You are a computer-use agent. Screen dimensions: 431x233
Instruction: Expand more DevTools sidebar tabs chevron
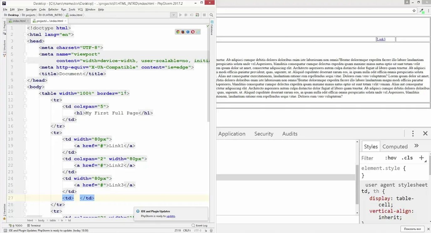coord(416,146)
